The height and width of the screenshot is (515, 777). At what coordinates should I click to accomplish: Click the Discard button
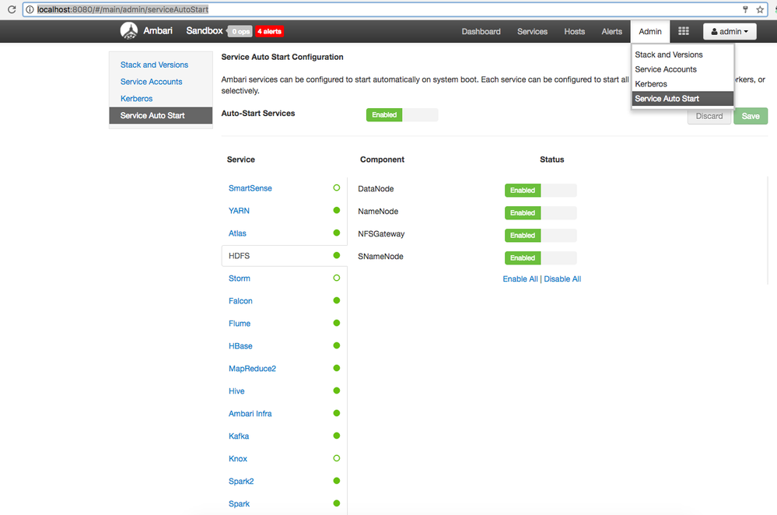(709, 116)
